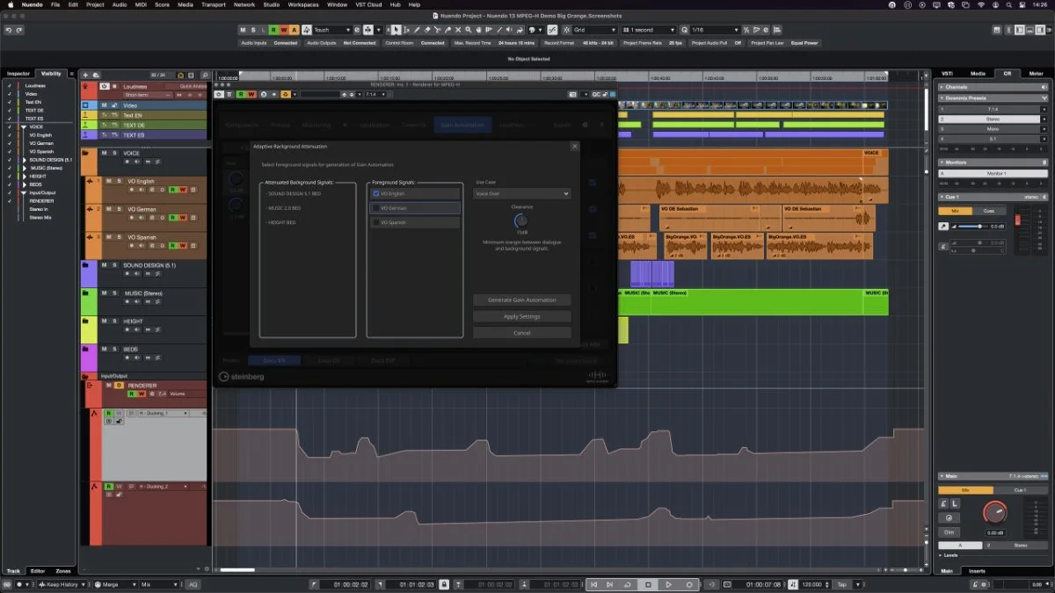The width and height of the screenshot is (1055, 593).
Task: Collapse the Monitors section in Control Room
Action: tap(942, 162)
